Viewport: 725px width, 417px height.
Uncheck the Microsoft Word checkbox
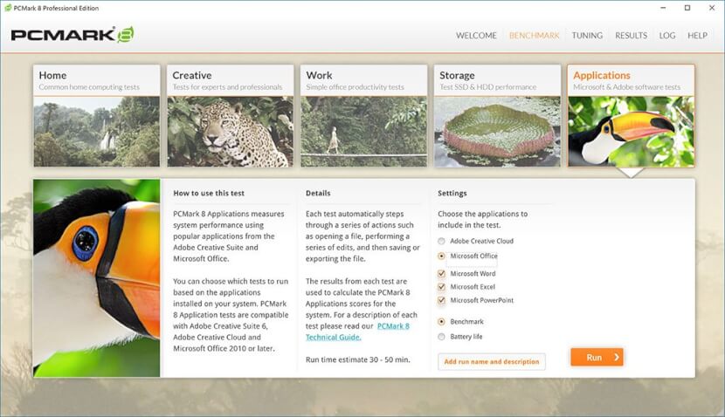[442, 274]
